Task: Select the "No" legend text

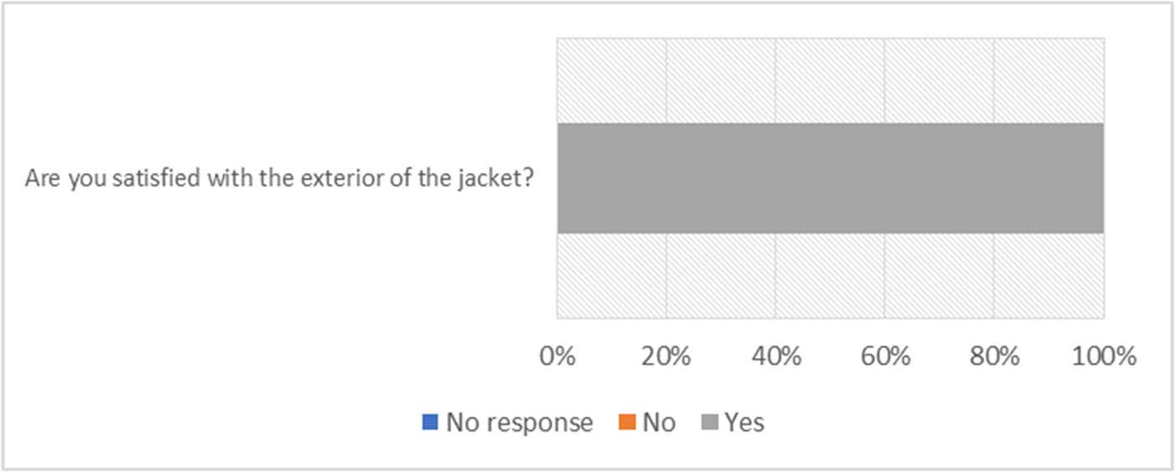Action: 659,422
